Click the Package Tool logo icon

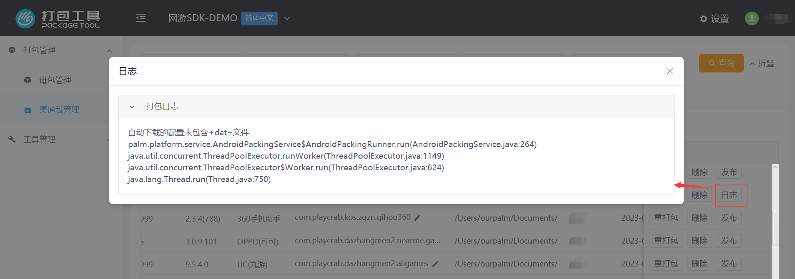(x=25, y=19)
